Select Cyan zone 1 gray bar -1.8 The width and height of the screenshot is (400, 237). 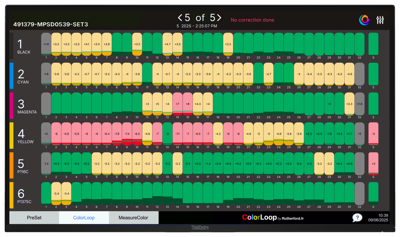pos(46,74)
